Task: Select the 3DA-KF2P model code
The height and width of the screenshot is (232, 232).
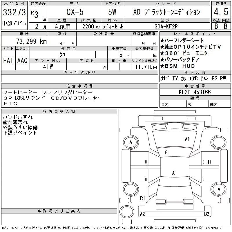Action: tap(166, 26)
